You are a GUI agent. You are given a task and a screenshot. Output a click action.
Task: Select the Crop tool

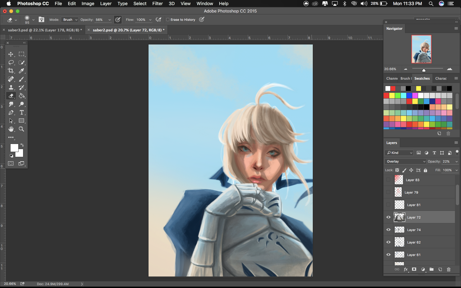(11, 71)
